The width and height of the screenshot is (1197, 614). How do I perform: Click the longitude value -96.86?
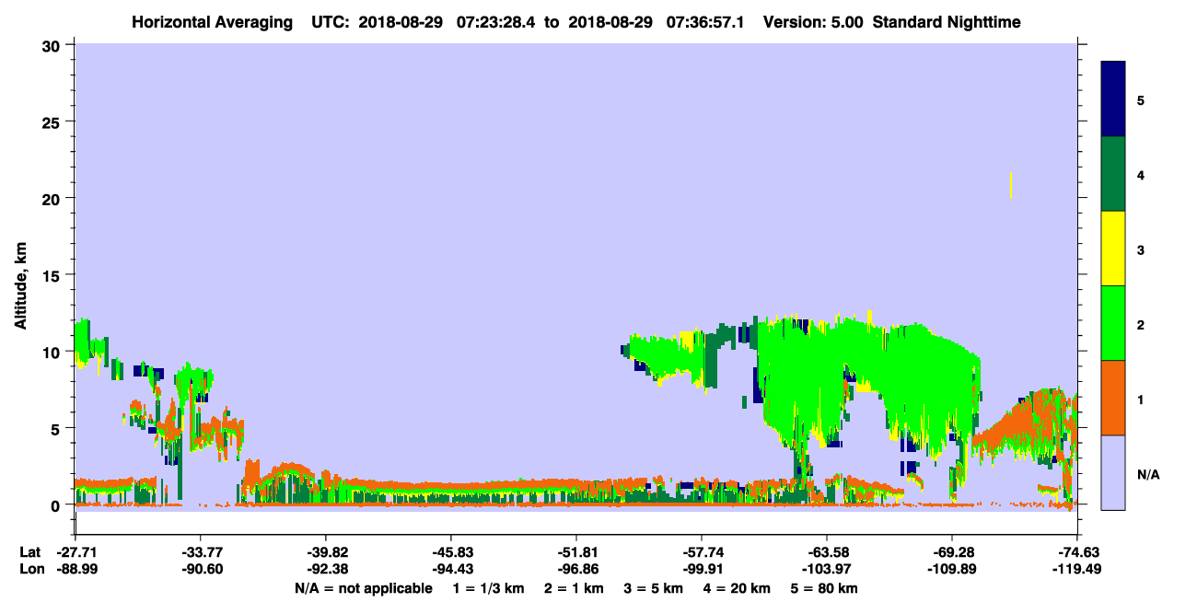pyautogui.click(x=576, y=569)
